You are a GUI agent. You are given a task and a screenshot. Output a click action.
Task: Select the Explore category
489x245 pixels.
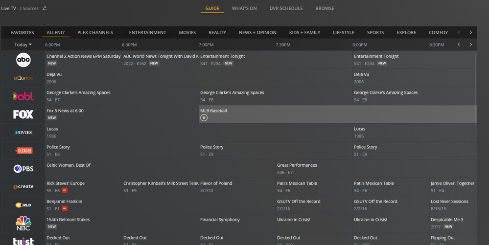tap(406, 32)
